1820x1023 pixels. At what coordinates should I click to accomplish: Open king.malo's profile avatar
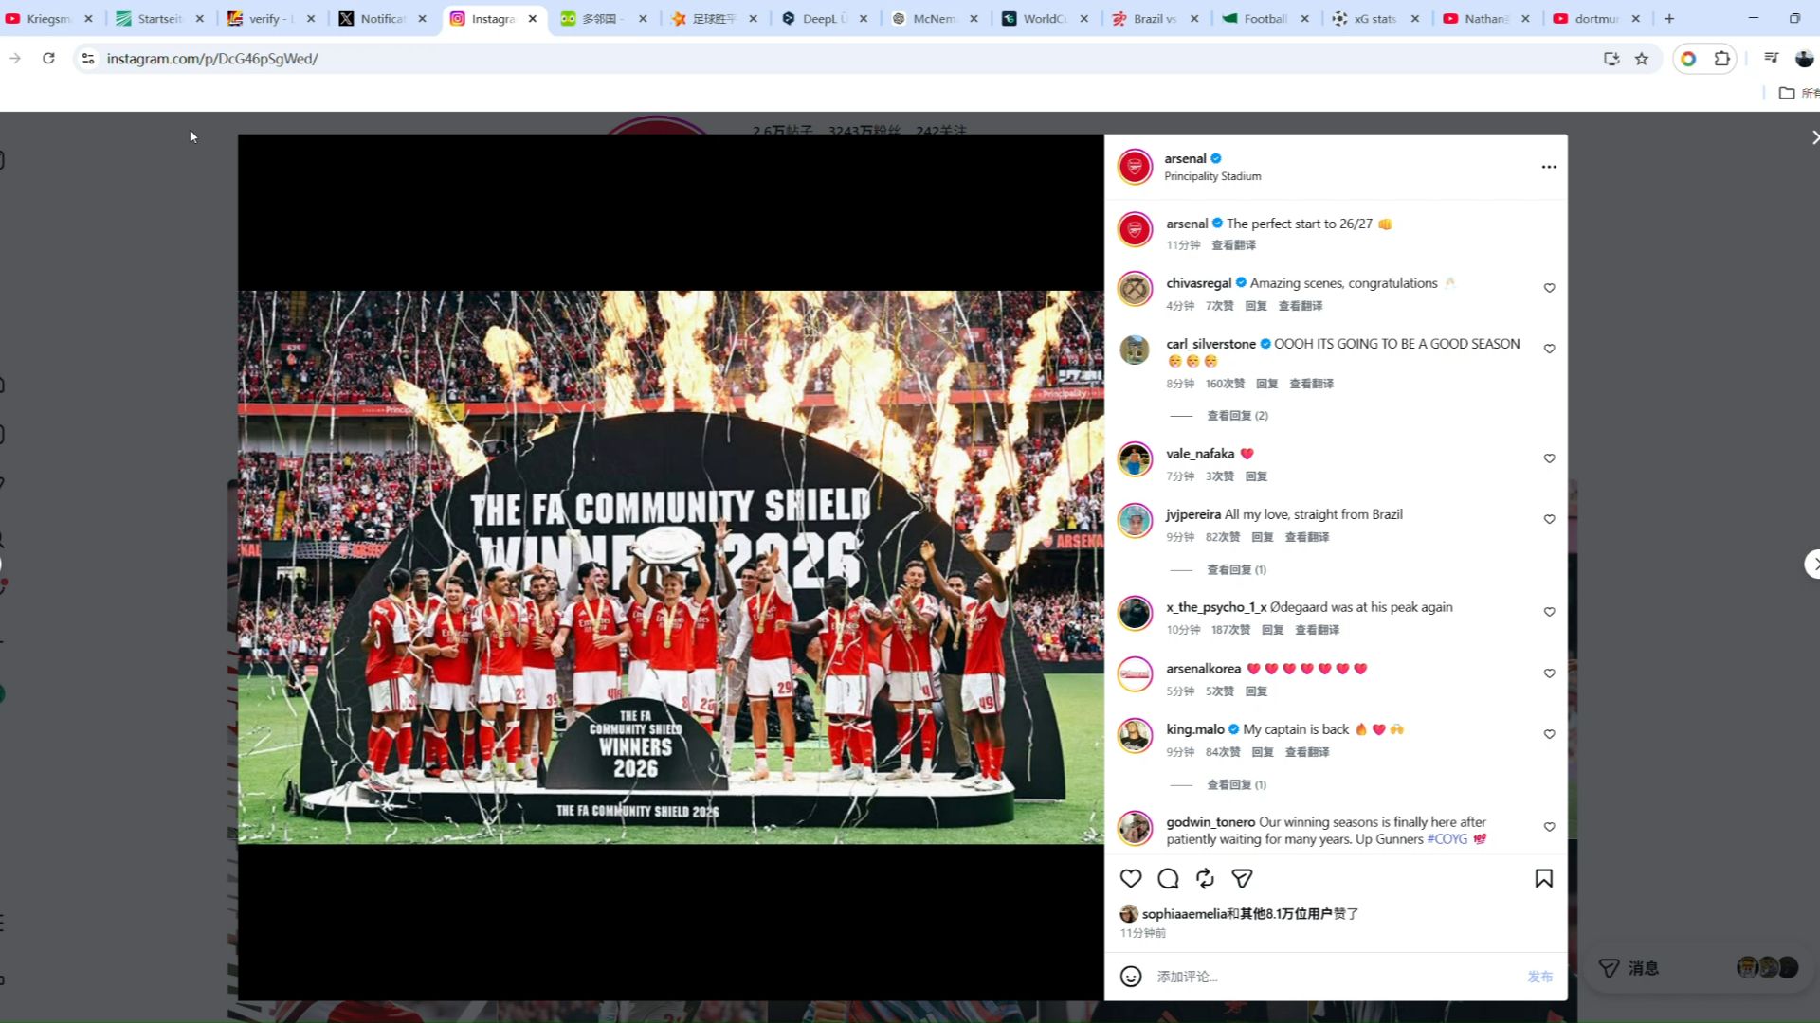coord(1135,735)
